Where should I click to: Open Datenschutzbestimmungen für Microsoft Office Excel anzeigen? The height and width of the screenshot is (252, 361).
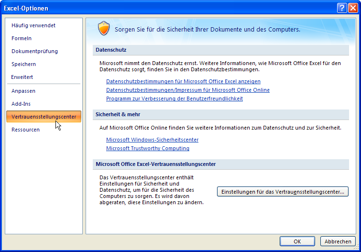coord(183,82)
